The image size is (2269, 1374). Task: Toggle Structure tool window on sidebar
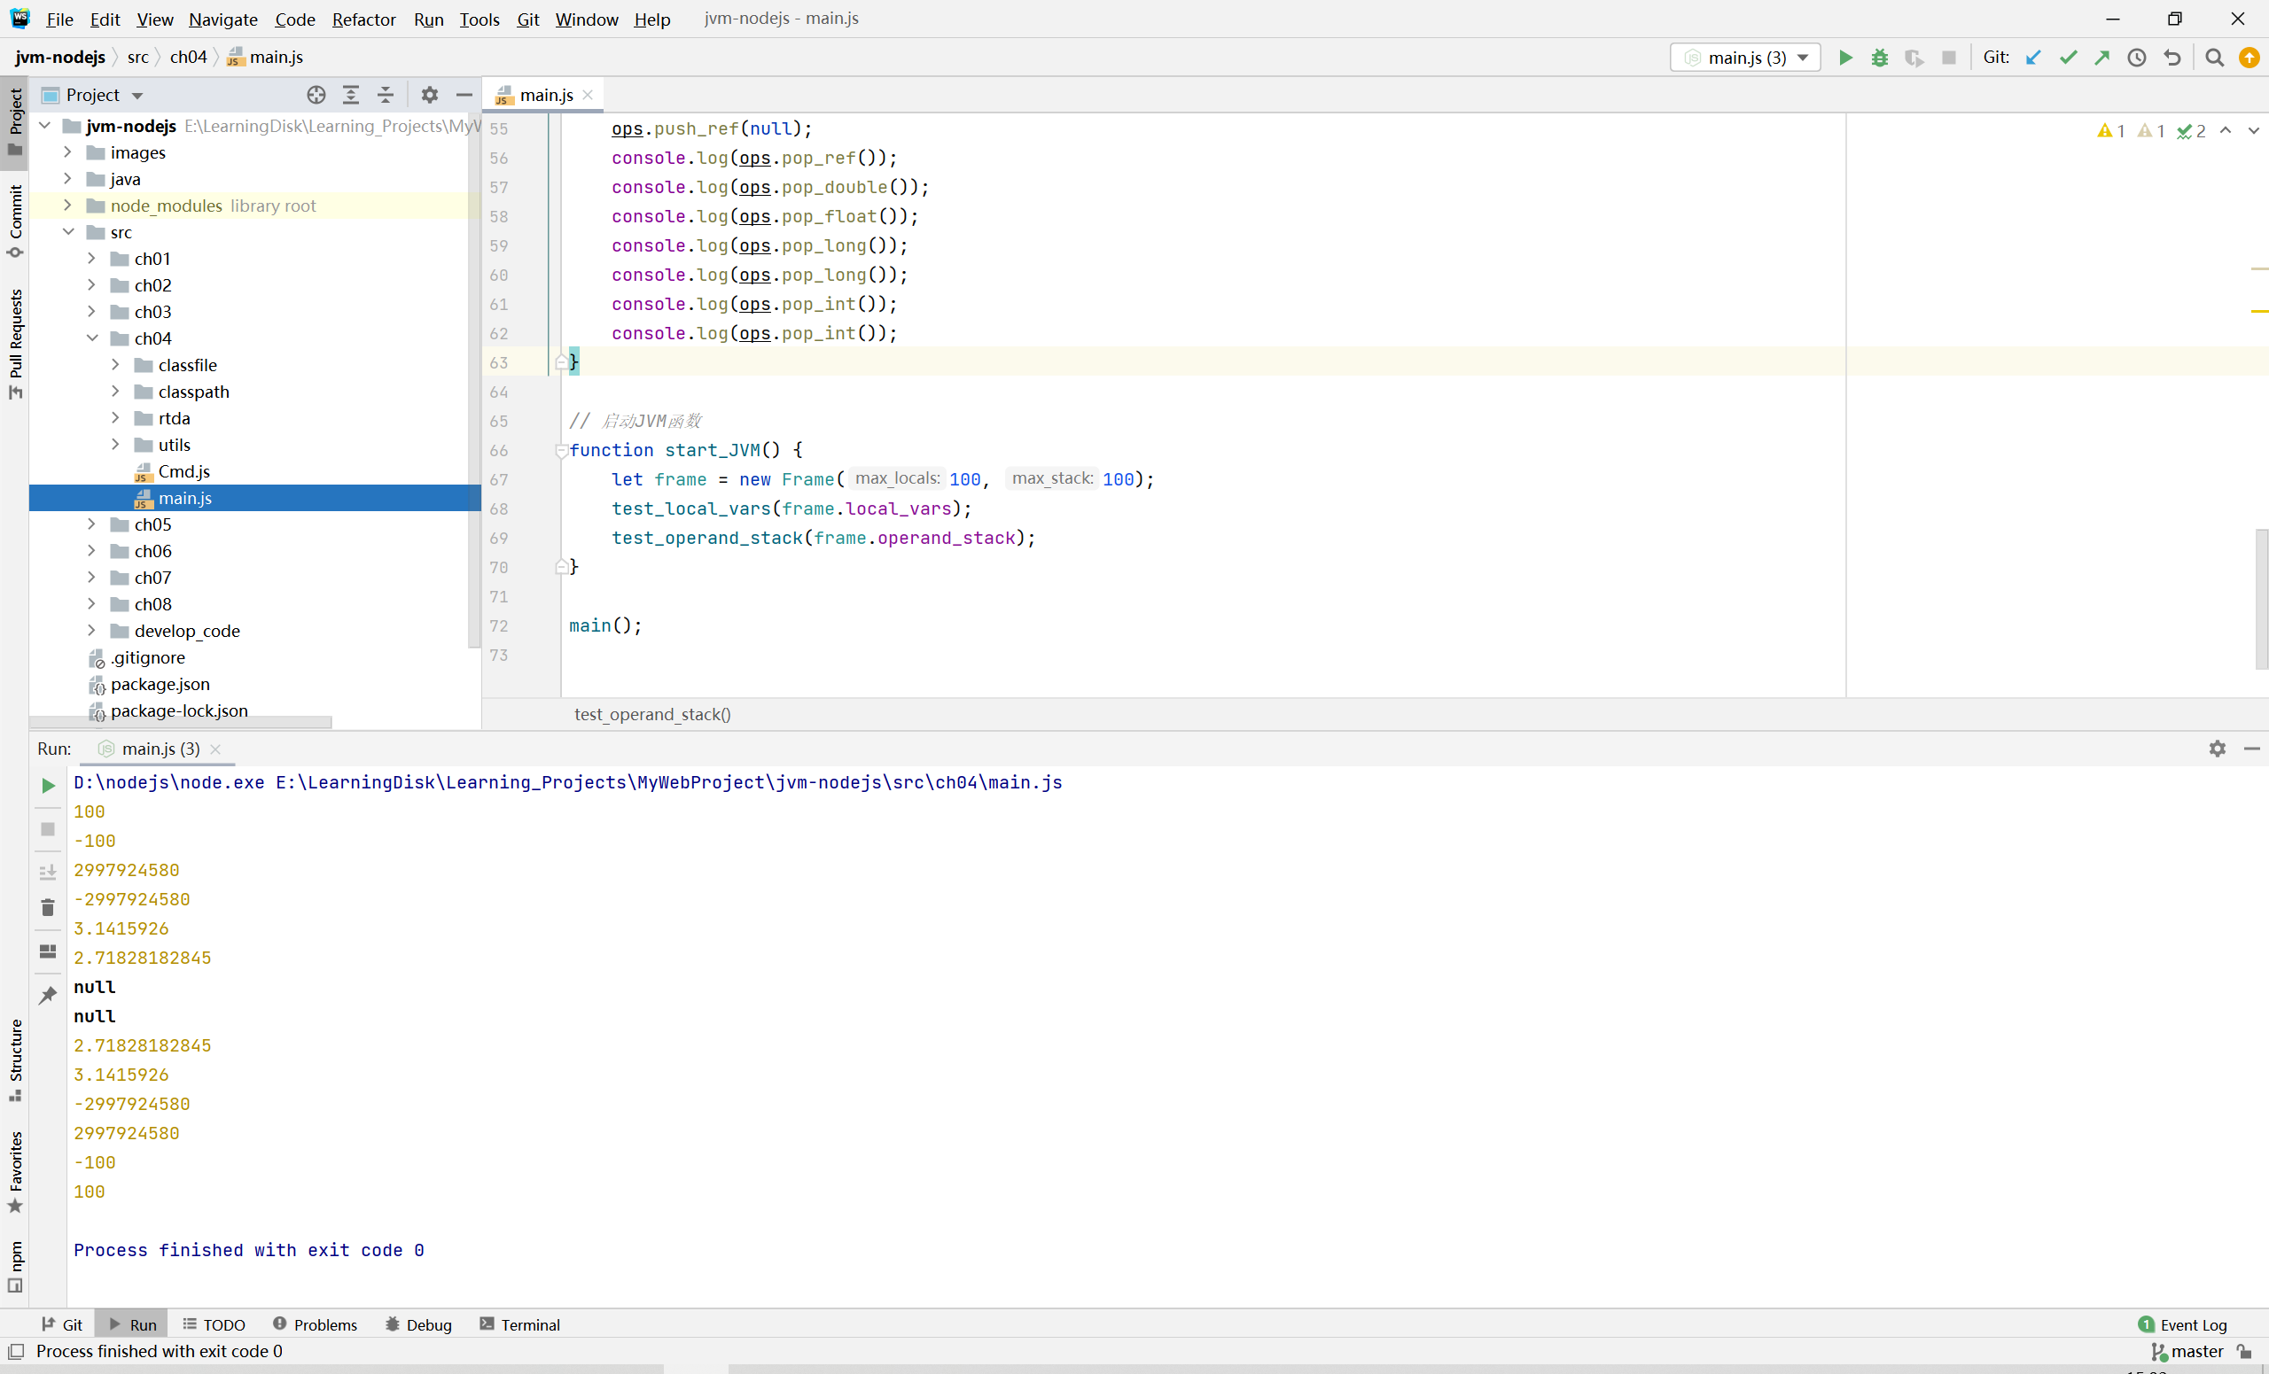point(15,1058)
